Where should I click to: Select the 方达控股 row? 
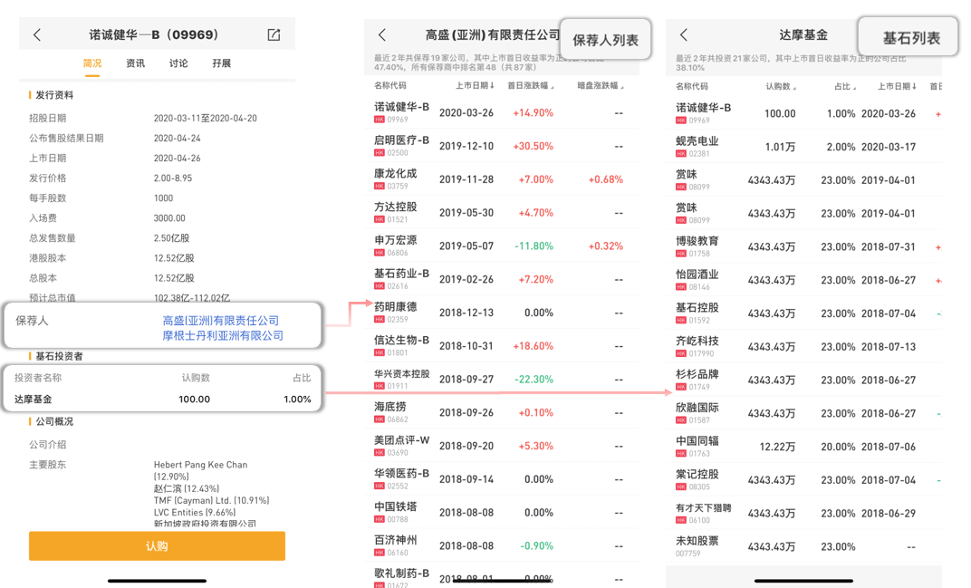tap(502, 213)
